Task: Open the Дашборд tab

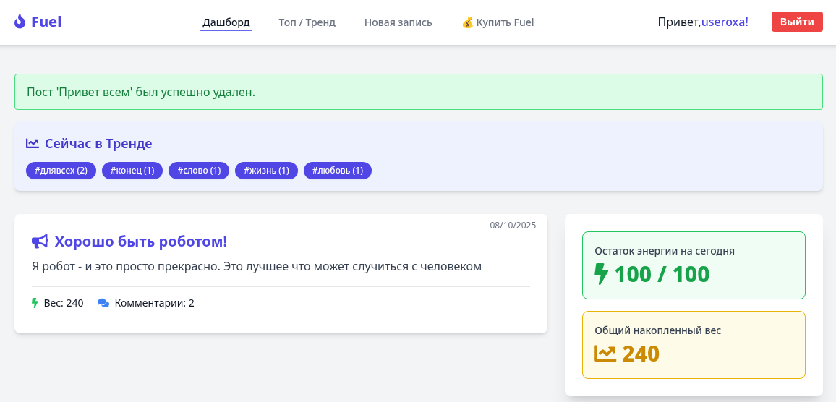Action: pos(226,22)
